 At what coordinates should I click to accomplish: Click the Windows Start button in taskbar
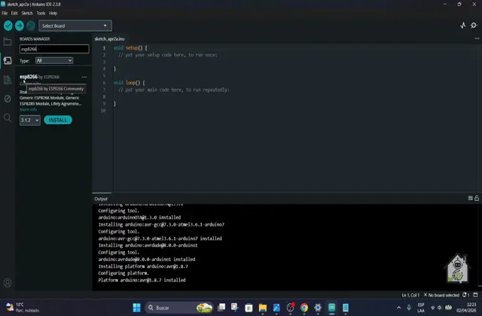pos(137,308)
